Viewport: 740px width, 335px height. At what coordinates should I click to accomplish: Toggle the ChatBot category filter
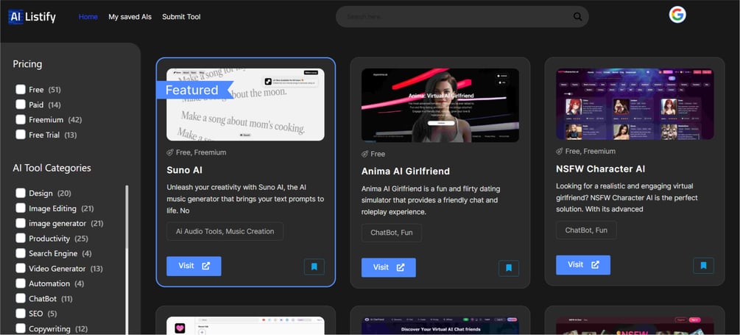21,299
